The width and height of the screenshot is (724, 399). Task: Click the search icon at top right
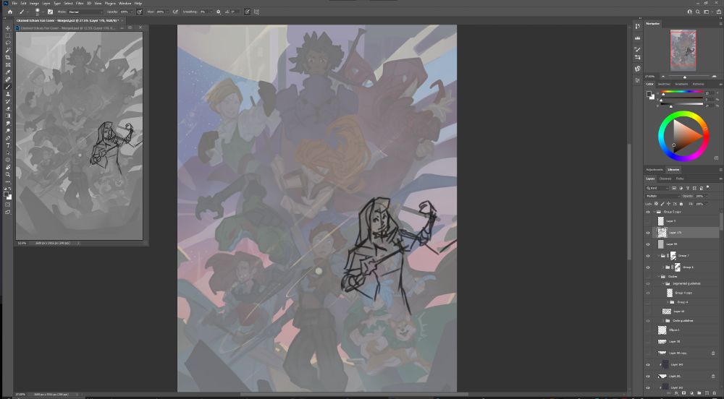pyautogui.click(x=698, y=12)
